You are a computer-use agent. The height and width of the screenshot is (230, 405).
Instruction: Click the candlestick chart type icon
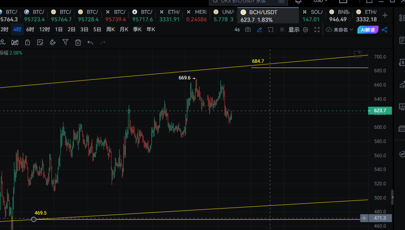coord(15,42)
